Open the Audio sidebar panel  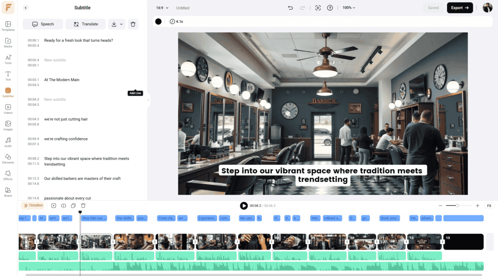pyautogui.click(x=8, y=142)
